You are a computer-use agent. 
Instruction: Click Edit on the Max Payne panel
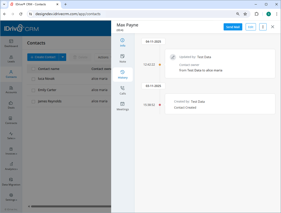(x=250, y=27)
